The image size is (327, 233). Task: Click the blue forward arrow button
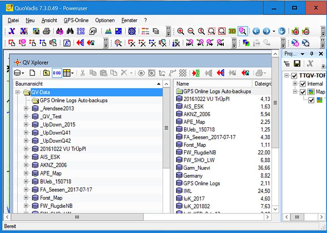266,31
